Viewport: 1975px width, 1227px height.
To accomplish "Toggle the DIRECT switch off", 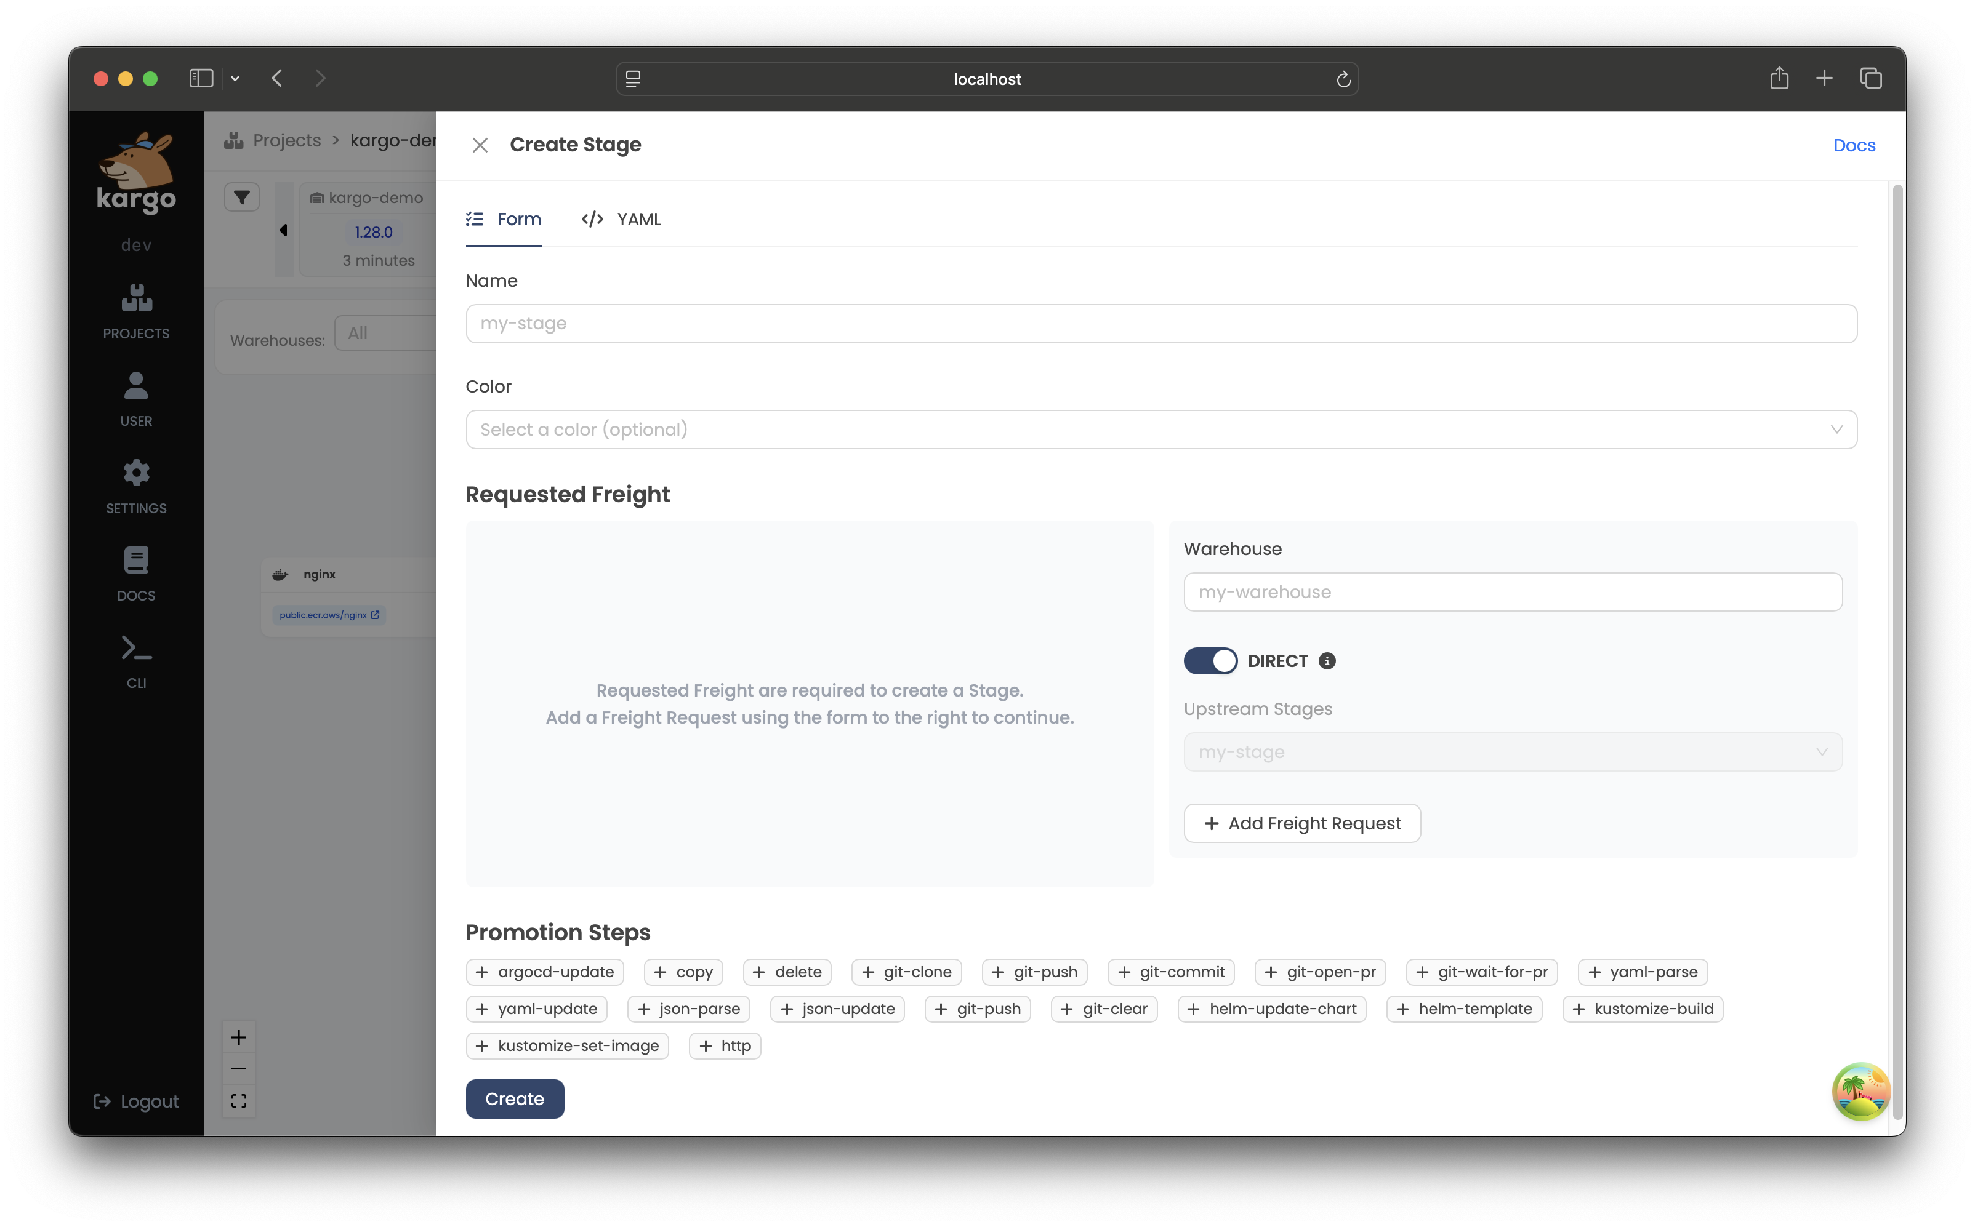I will click(1210, 660).
